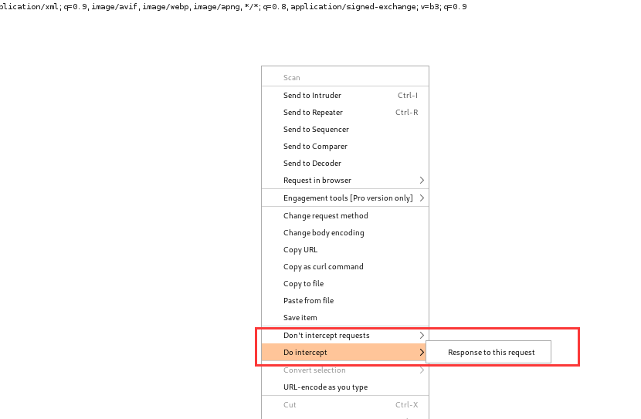This screenshot has height=419, width=641.
Task: Choose Copy to file
Action: [x=303, y=284]
